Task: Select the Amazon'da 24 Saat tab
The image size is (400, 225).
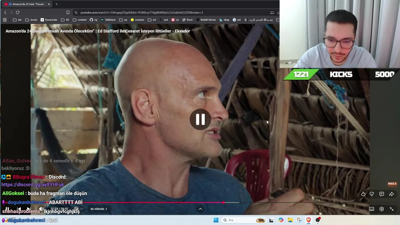Action: 27,4
